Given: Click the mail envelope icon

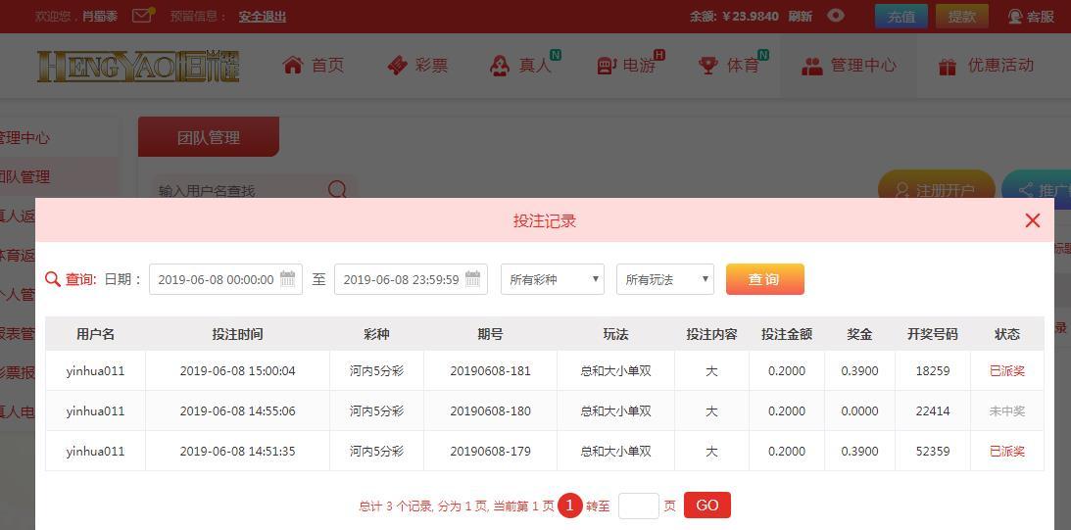Looking at the screenshot, I should (x=142, y=16).
